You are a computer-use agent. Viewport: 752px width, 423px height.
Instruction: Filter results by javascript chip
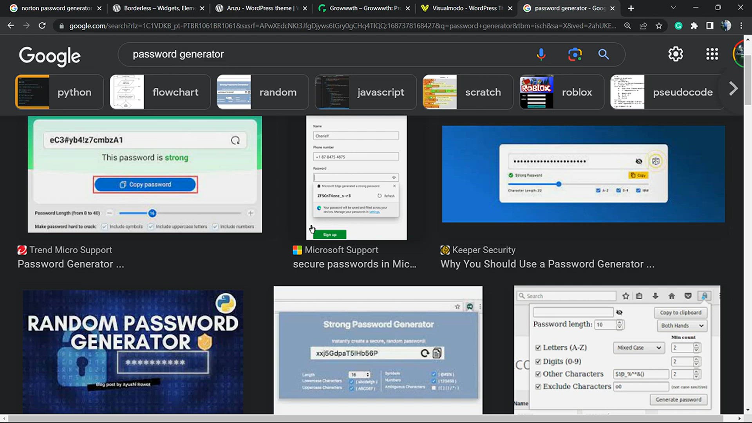(x=365, y=92)
